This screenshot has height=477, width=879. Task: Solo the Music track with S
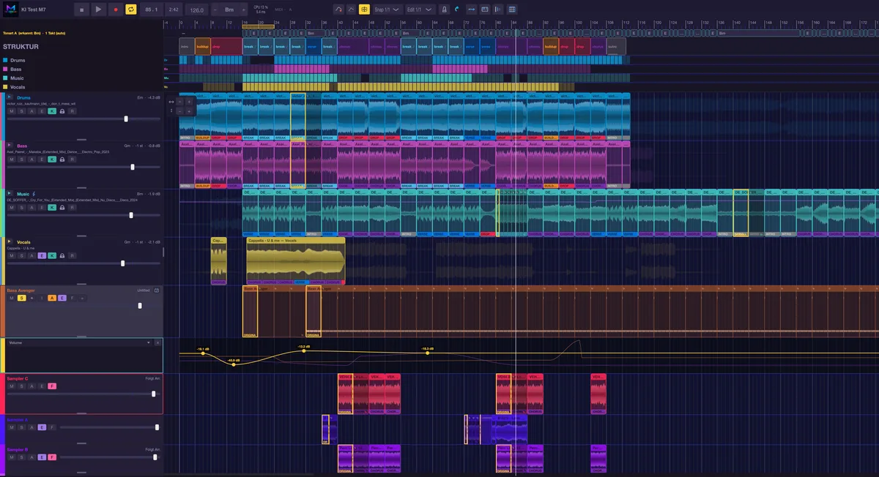click(22, 208)
